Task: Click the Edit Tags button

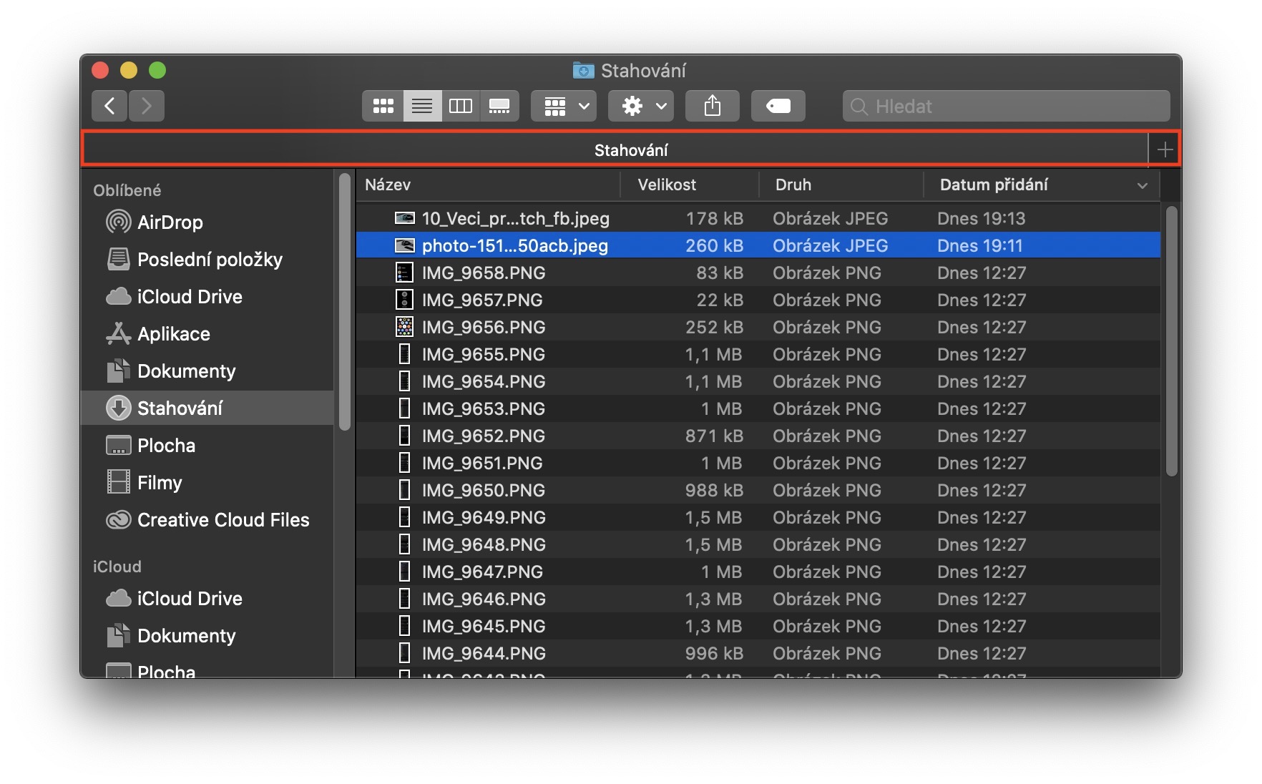Action: [778, 107]
